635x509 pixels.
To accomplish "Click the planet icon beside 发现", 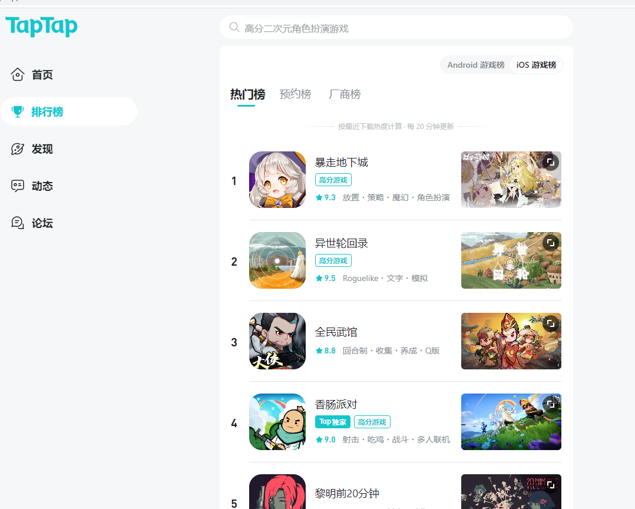I will [x=18, y=149].
